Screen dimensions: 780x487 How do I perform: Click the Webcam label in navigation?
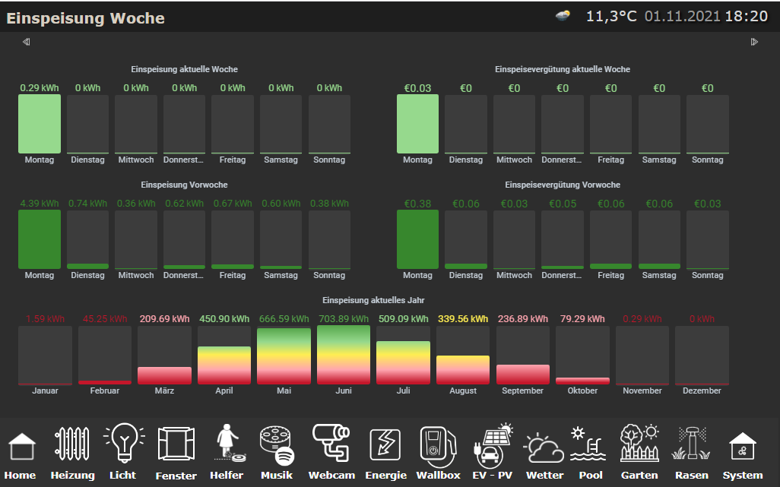(x=331, y=475)
